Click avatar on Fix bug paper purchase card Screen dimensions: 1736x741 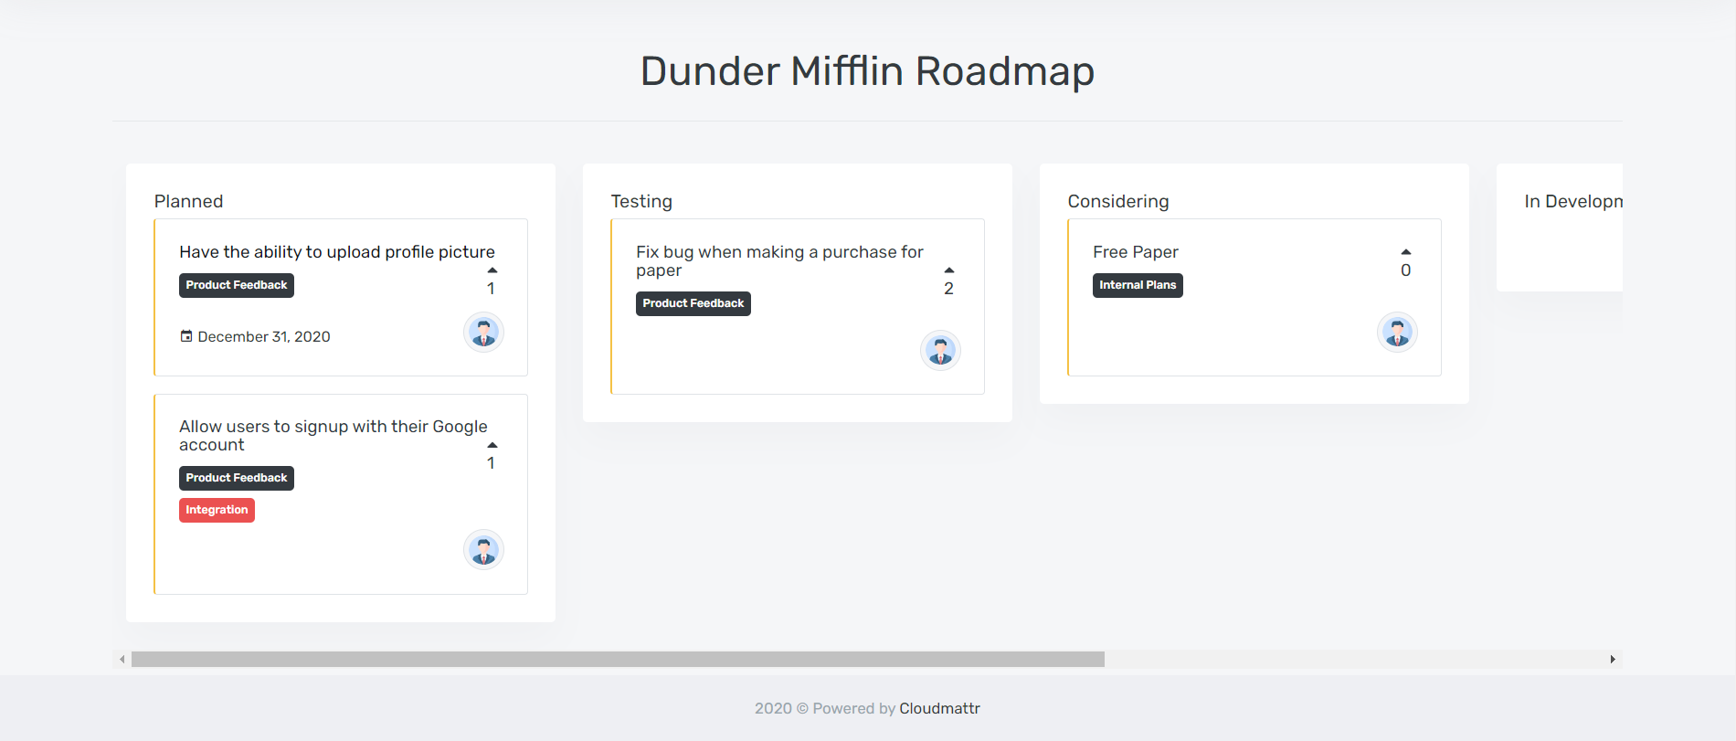pos(940,350)
